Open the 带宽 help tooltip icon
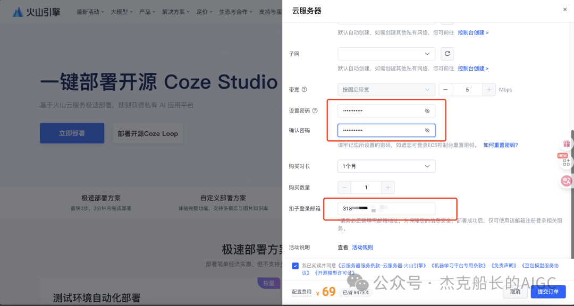Viewport: 574px width, 306px height. click(304, 89)
